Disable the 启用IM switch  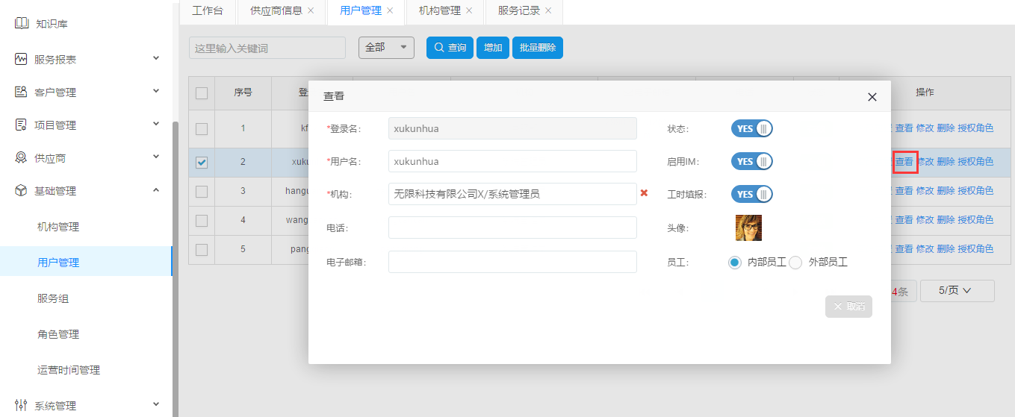751,161
